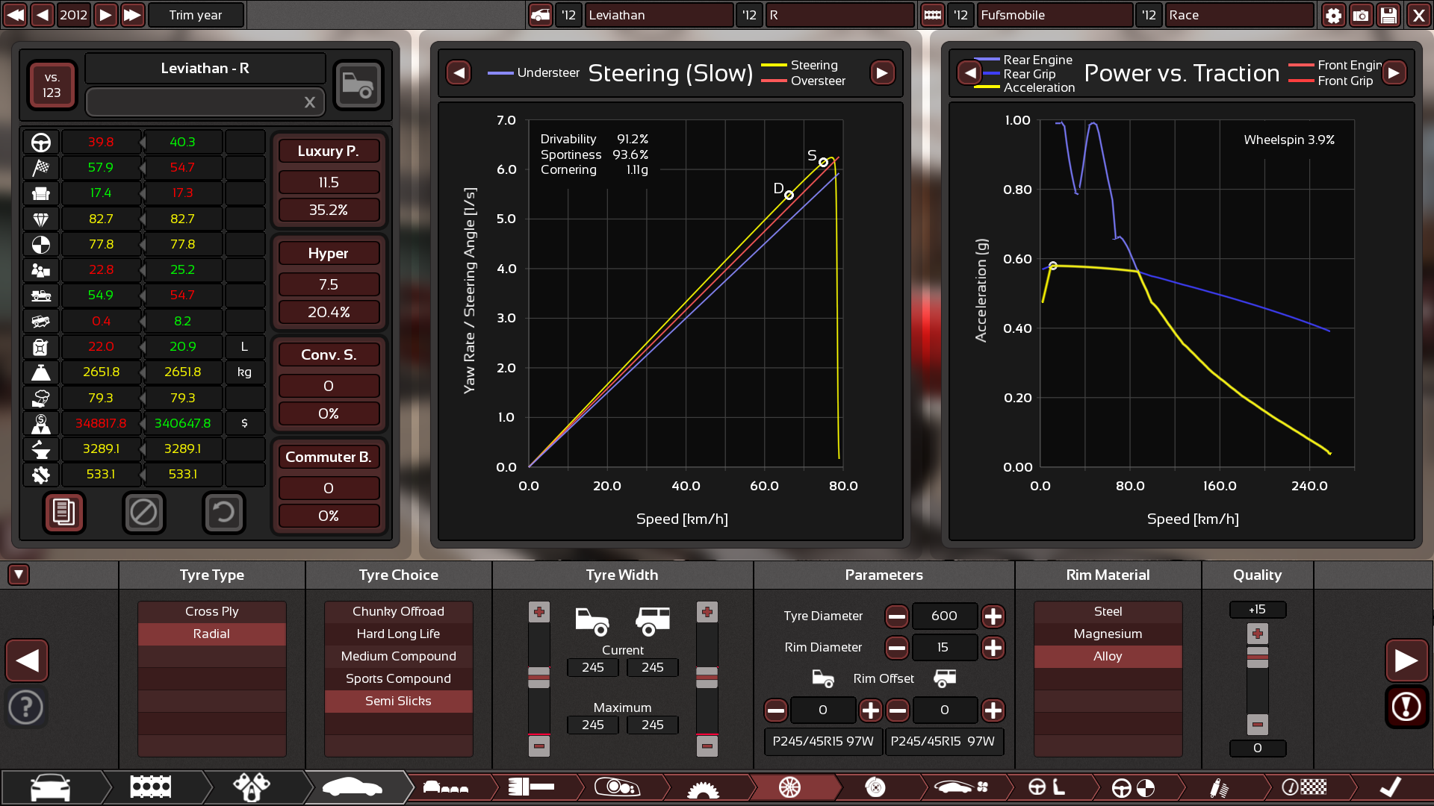The width and height of the screenshot is (1434, 806).
Task: Open the suspension spring tab icon
Action: point(1219,787)
